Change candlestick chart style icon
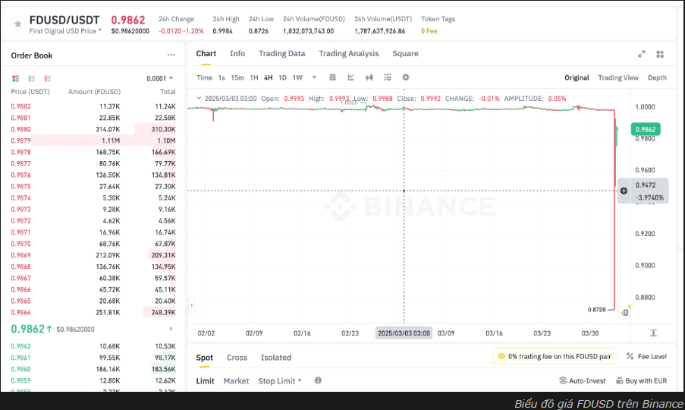 pyautogui.click(x=369, y=77)
